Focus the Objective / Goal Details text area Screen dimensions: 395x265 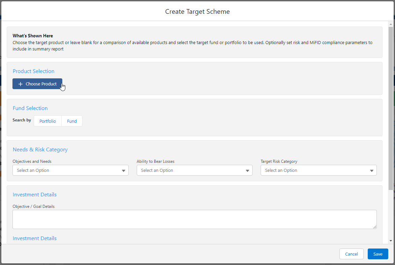194,219
